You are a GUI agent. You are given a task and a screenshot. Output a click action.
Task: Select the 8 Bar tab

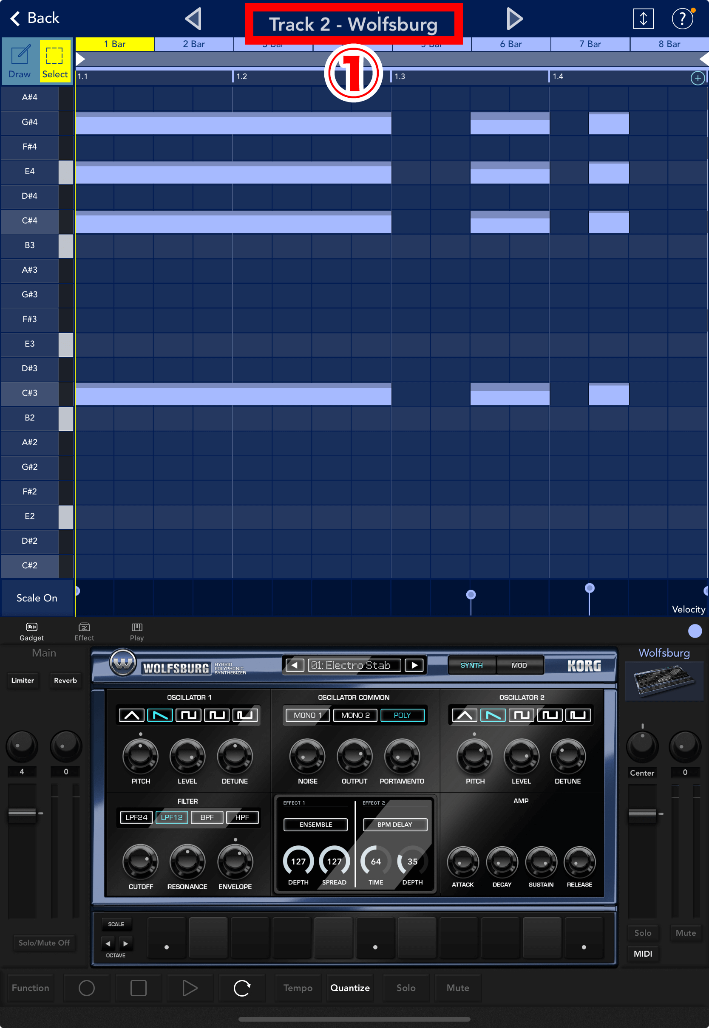(x=669, y=44)
